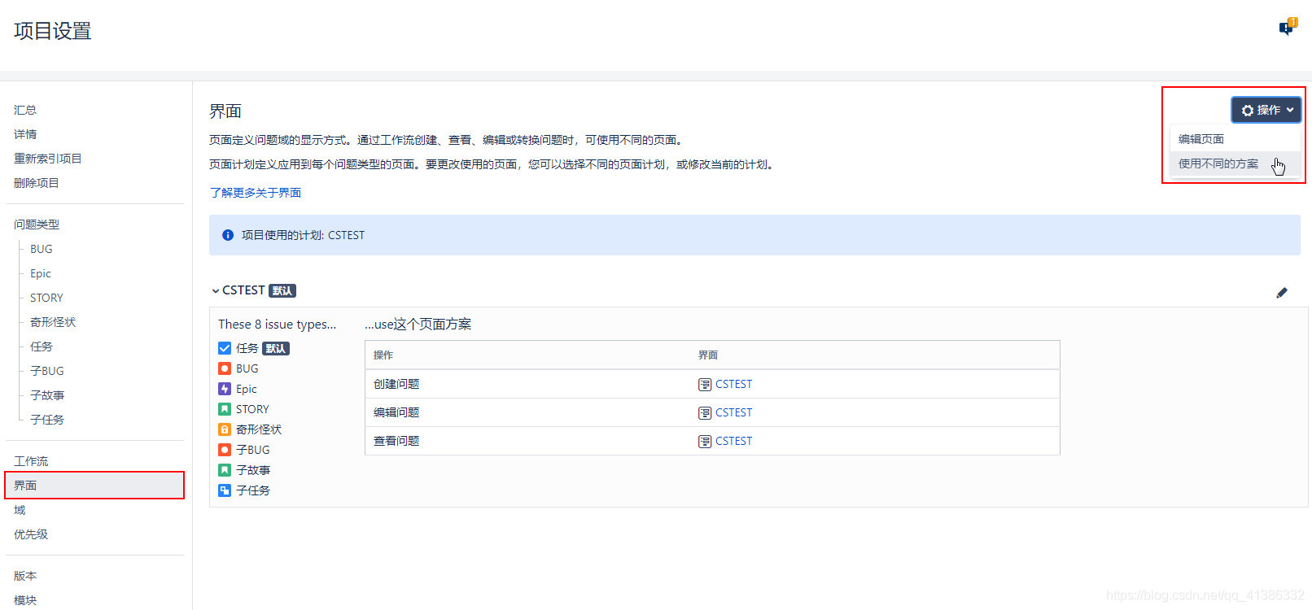Click the BUG issue type icon
This screenshot has width=1312, height=610.
[225, 368]
